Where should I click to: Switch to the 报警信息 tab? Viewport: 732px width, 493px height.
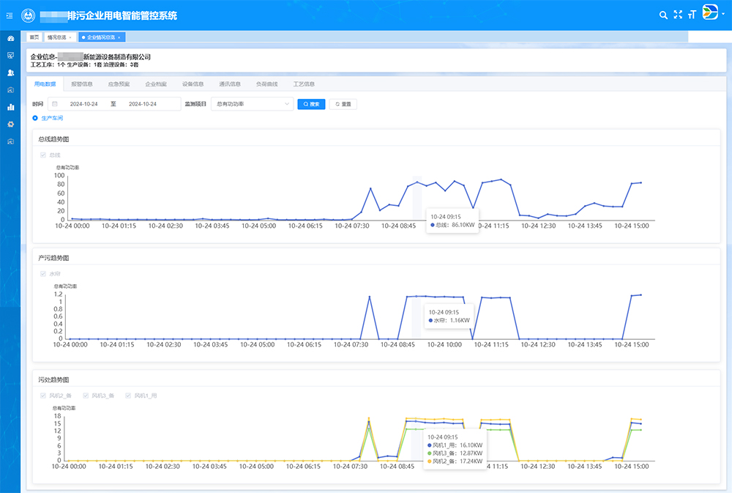[x=82, y=84]
